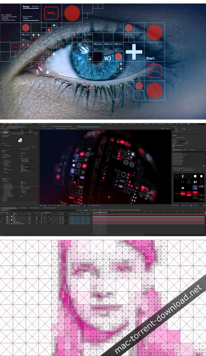The image size is (206, 356).
Task: Open Cell Back Color dropdown
Action: [x=26, y=191]
